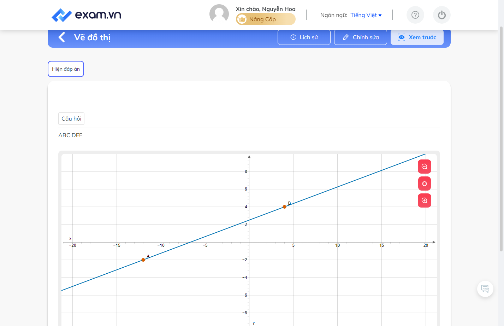
Task: Open the chat feedback bubble icon
Action: click(x=485, y=289)
